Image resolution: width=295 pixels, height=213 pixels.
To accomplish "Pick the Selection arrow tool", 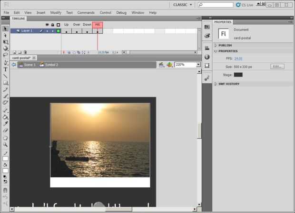I will 5,29.
